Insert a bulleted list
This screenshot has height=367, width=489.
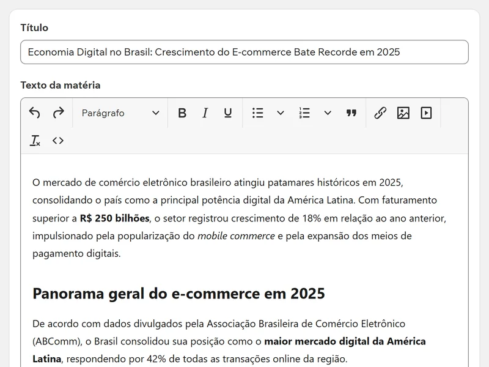[258, 113]
